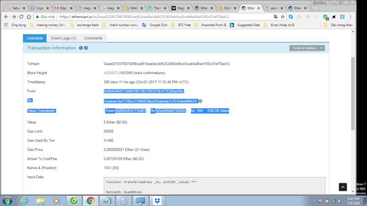Open the Tools & Utilities dropdown
This screenshot has width=367, height=206.
tap(307, 48)
